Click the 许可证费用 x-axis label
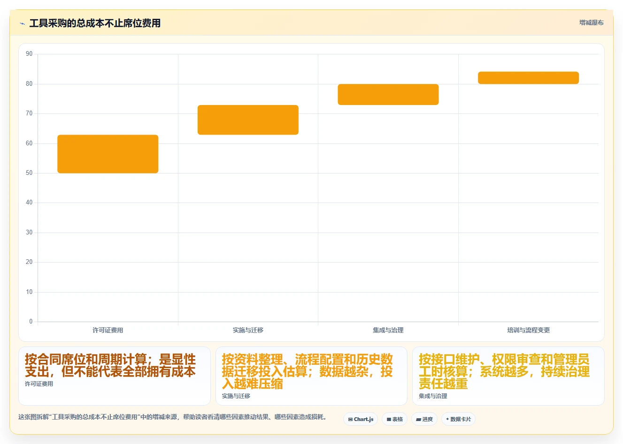 tap(108, 330)
